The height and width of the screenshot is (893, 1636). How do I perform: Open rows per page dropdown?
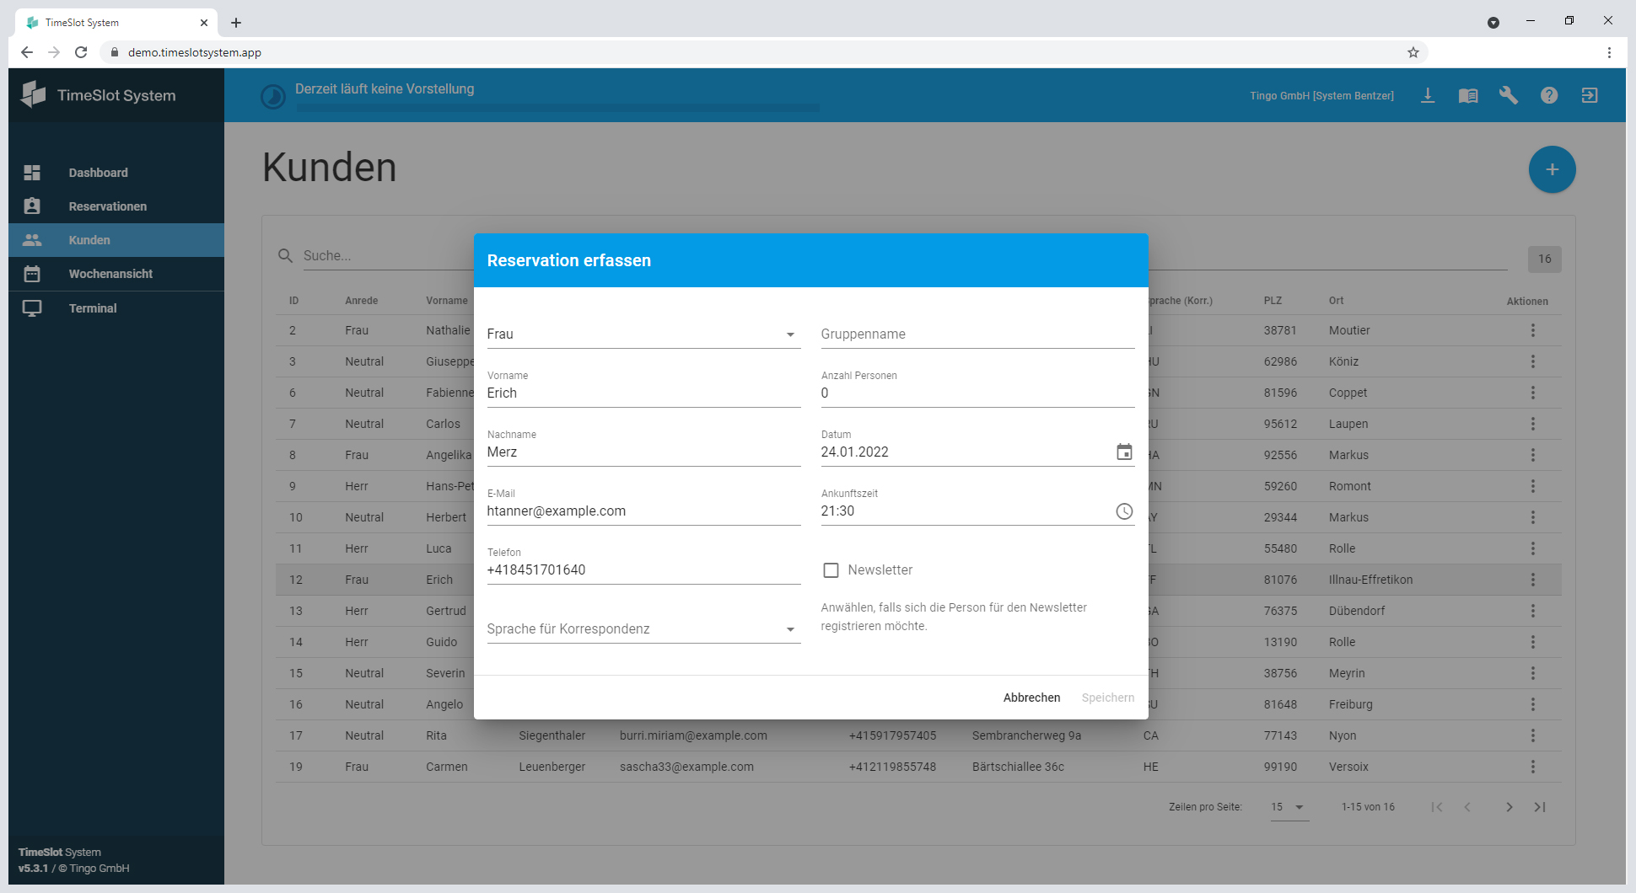(1289, 807)
